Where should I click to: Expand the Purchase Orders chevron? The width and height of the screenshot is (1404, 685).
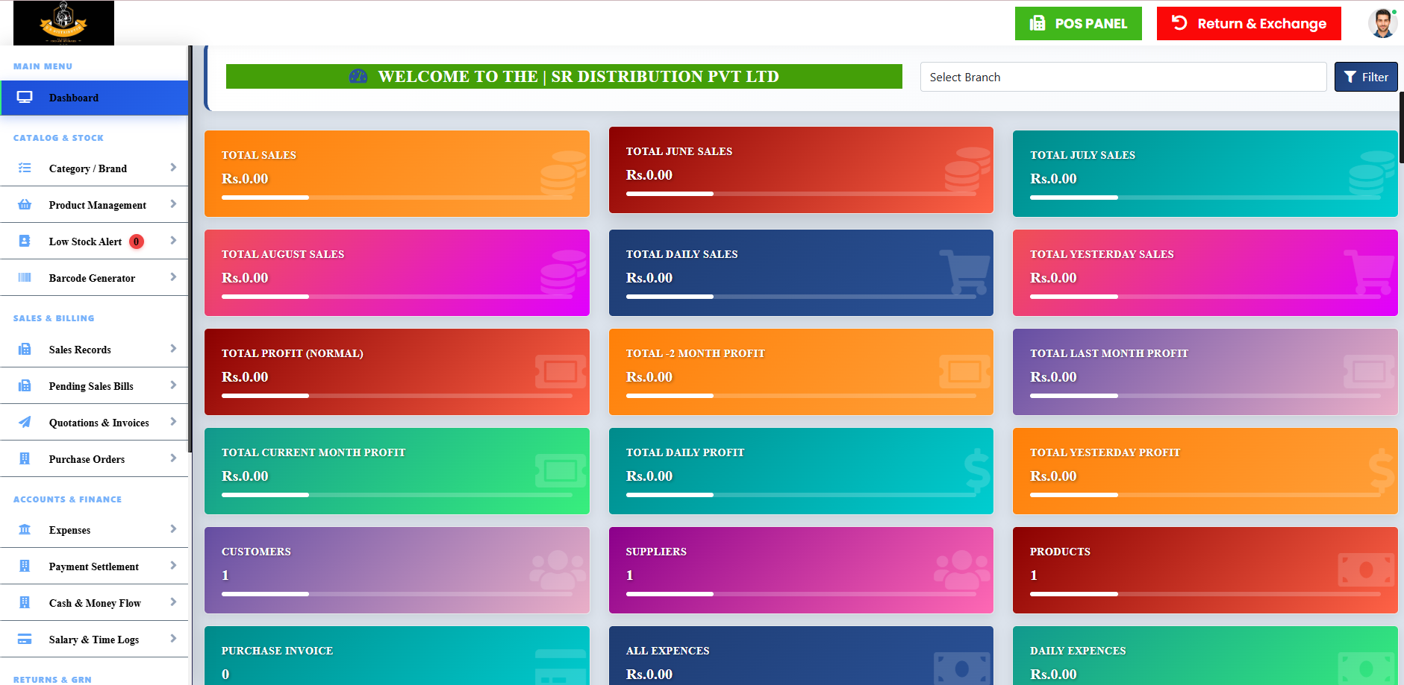tap(173, 458)
